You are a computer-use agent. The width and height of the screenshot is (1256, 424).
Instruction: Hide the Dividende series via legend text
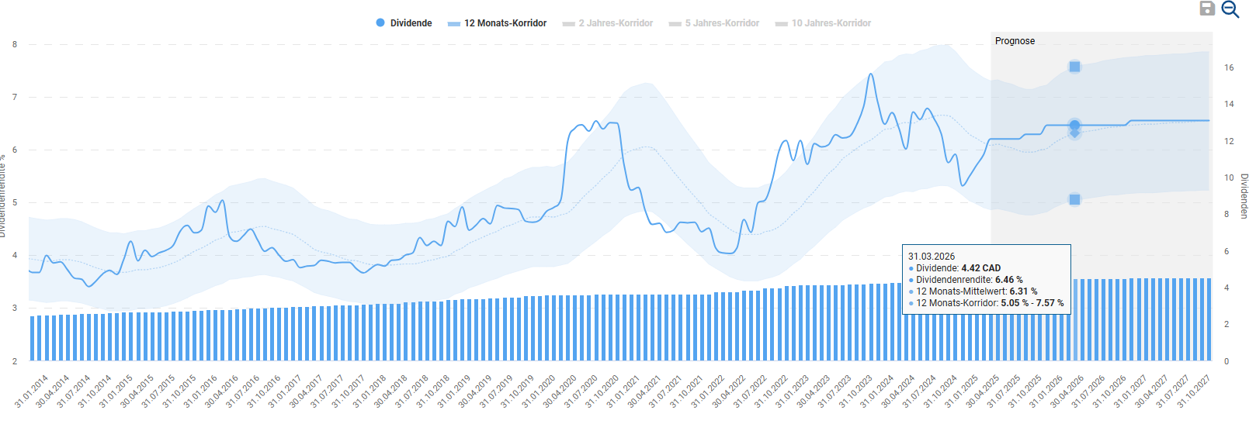click(411, 23)
